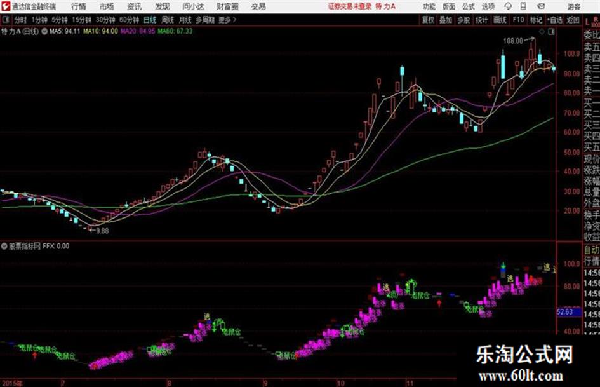Click the 108.00 high price label
This screenshot has height=387, width=600.
click(513, 41)
